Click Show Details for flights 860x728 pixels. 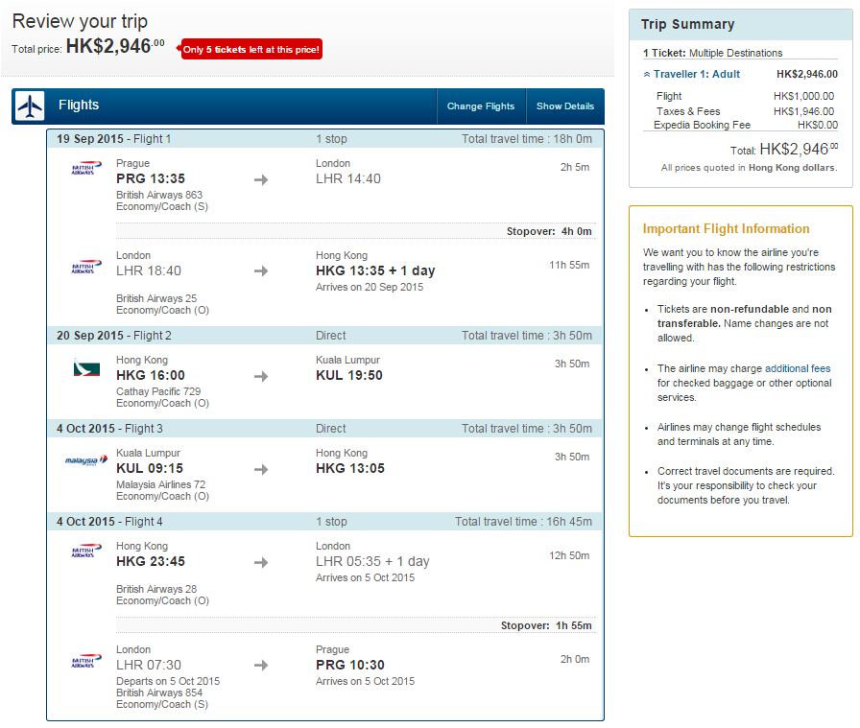tap(565, 106)
